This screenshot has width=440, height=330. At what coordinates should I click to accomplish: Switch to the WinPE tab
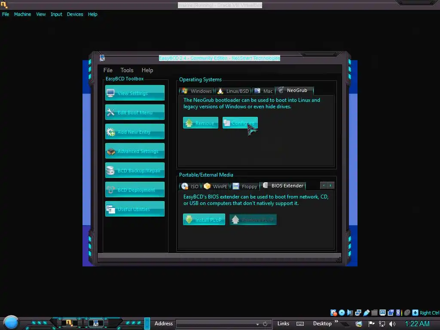click(216, 186)
